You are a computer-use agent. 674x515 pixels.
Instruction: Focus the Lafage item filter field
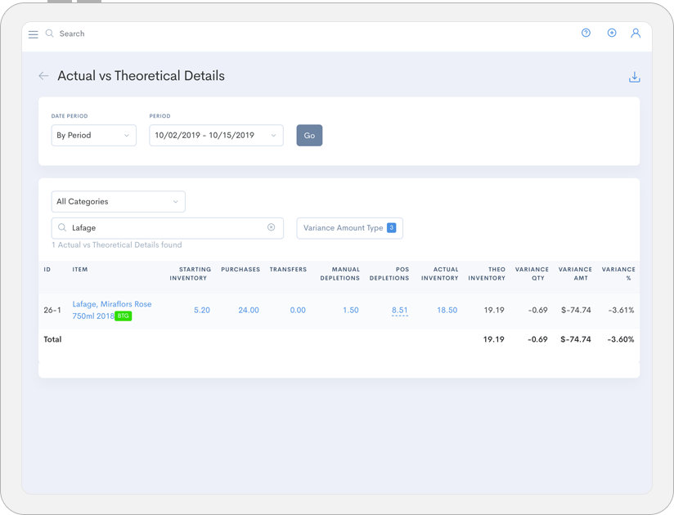(167, 228)
